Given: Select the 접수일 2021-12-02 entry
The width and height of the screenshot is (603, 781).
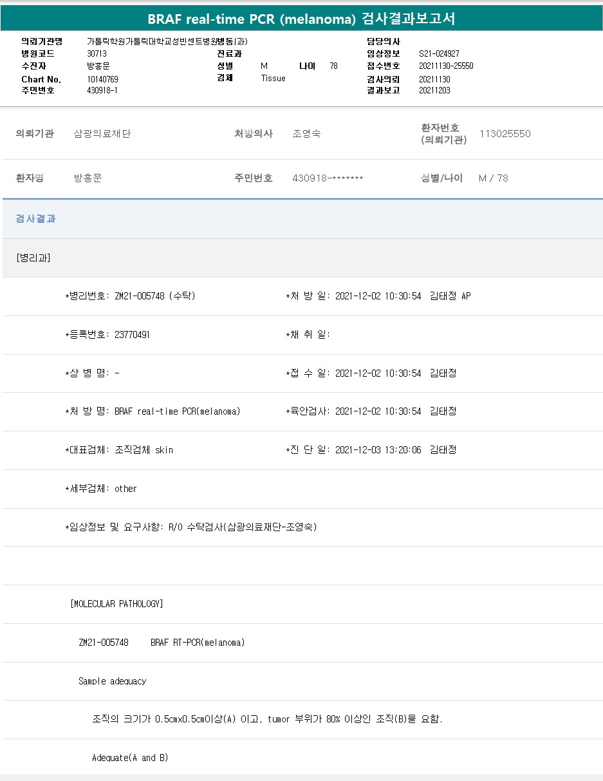Looking at the screenshot, I should [x=371, y=373].
